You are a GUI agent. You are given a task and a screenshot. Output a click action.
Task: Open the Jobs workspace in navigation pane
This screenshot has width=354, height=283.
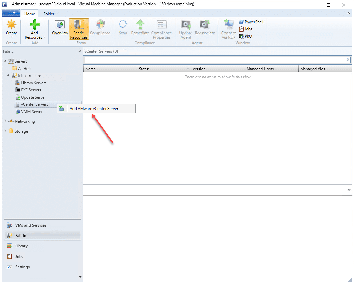(42, 256)
